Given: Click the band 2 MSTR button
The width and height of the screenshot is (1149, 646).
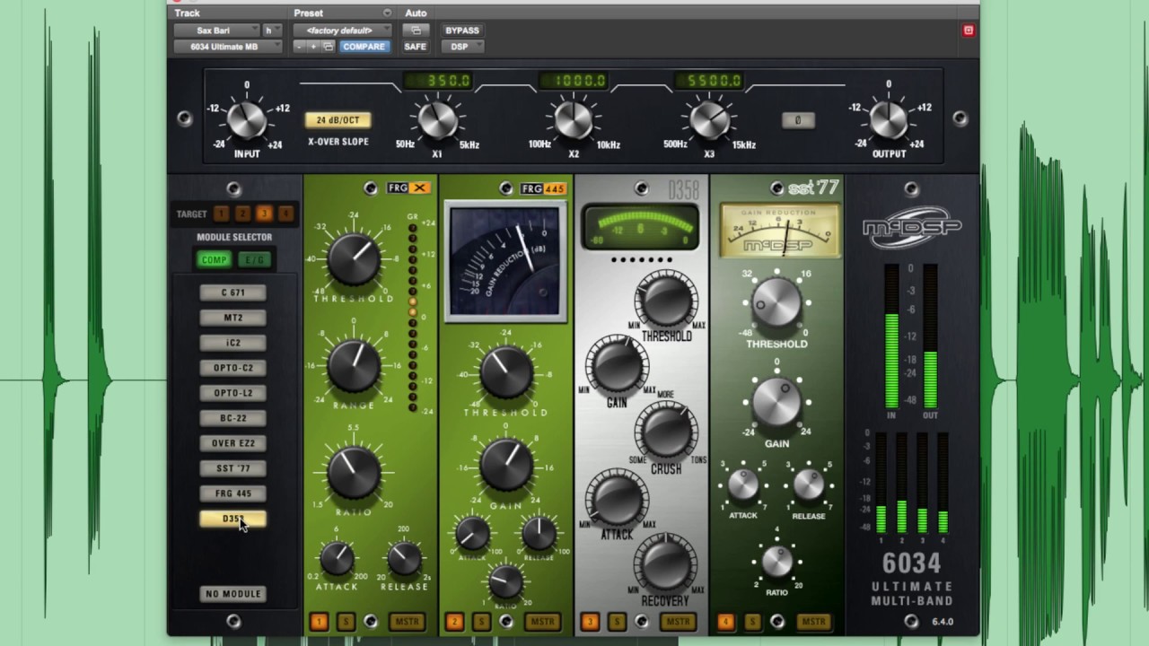Looking at the screenshot, I should (x=542, y=622).
